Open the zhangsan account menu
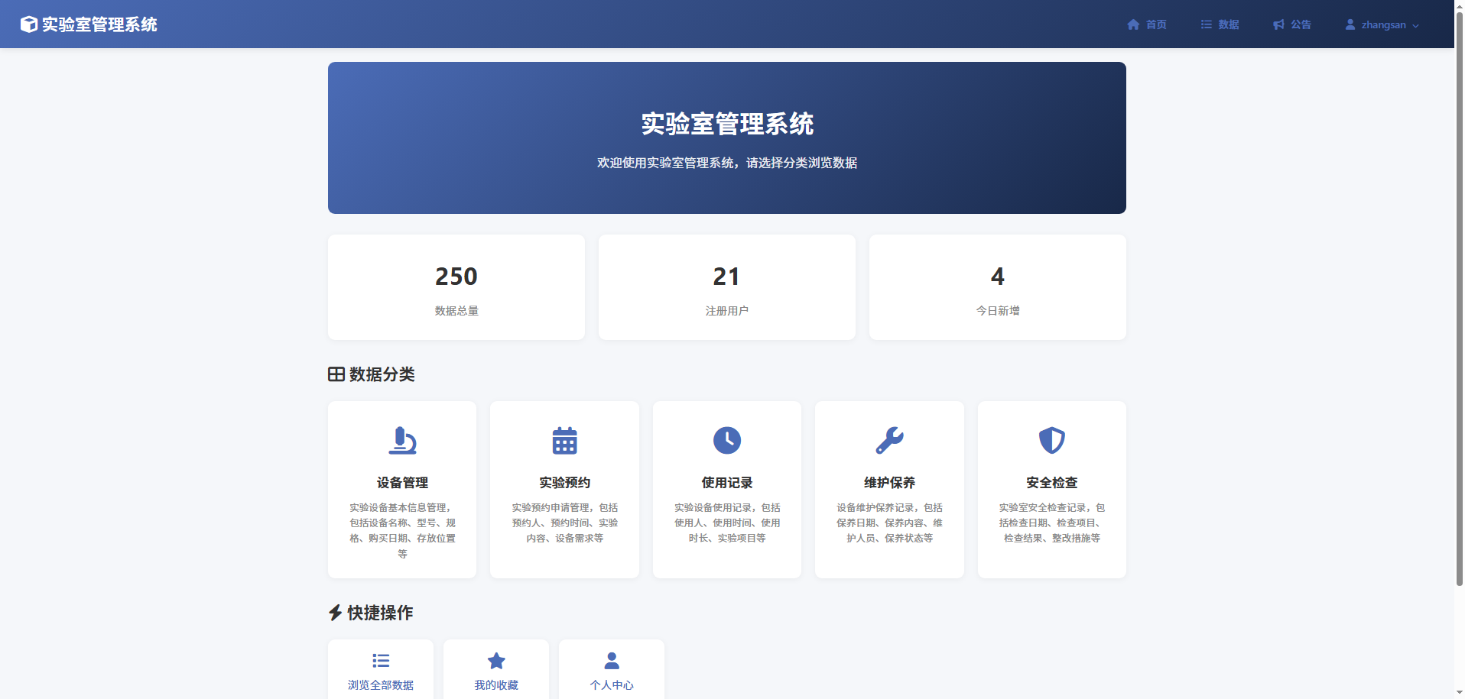This screenshot has width=1465, height=699. (1382, 24)
